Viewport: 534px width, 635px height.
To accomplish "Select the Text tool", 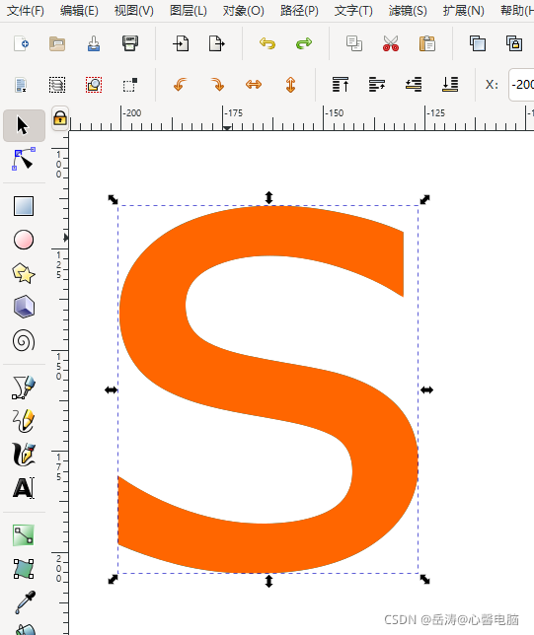I will tap(24, 488).
